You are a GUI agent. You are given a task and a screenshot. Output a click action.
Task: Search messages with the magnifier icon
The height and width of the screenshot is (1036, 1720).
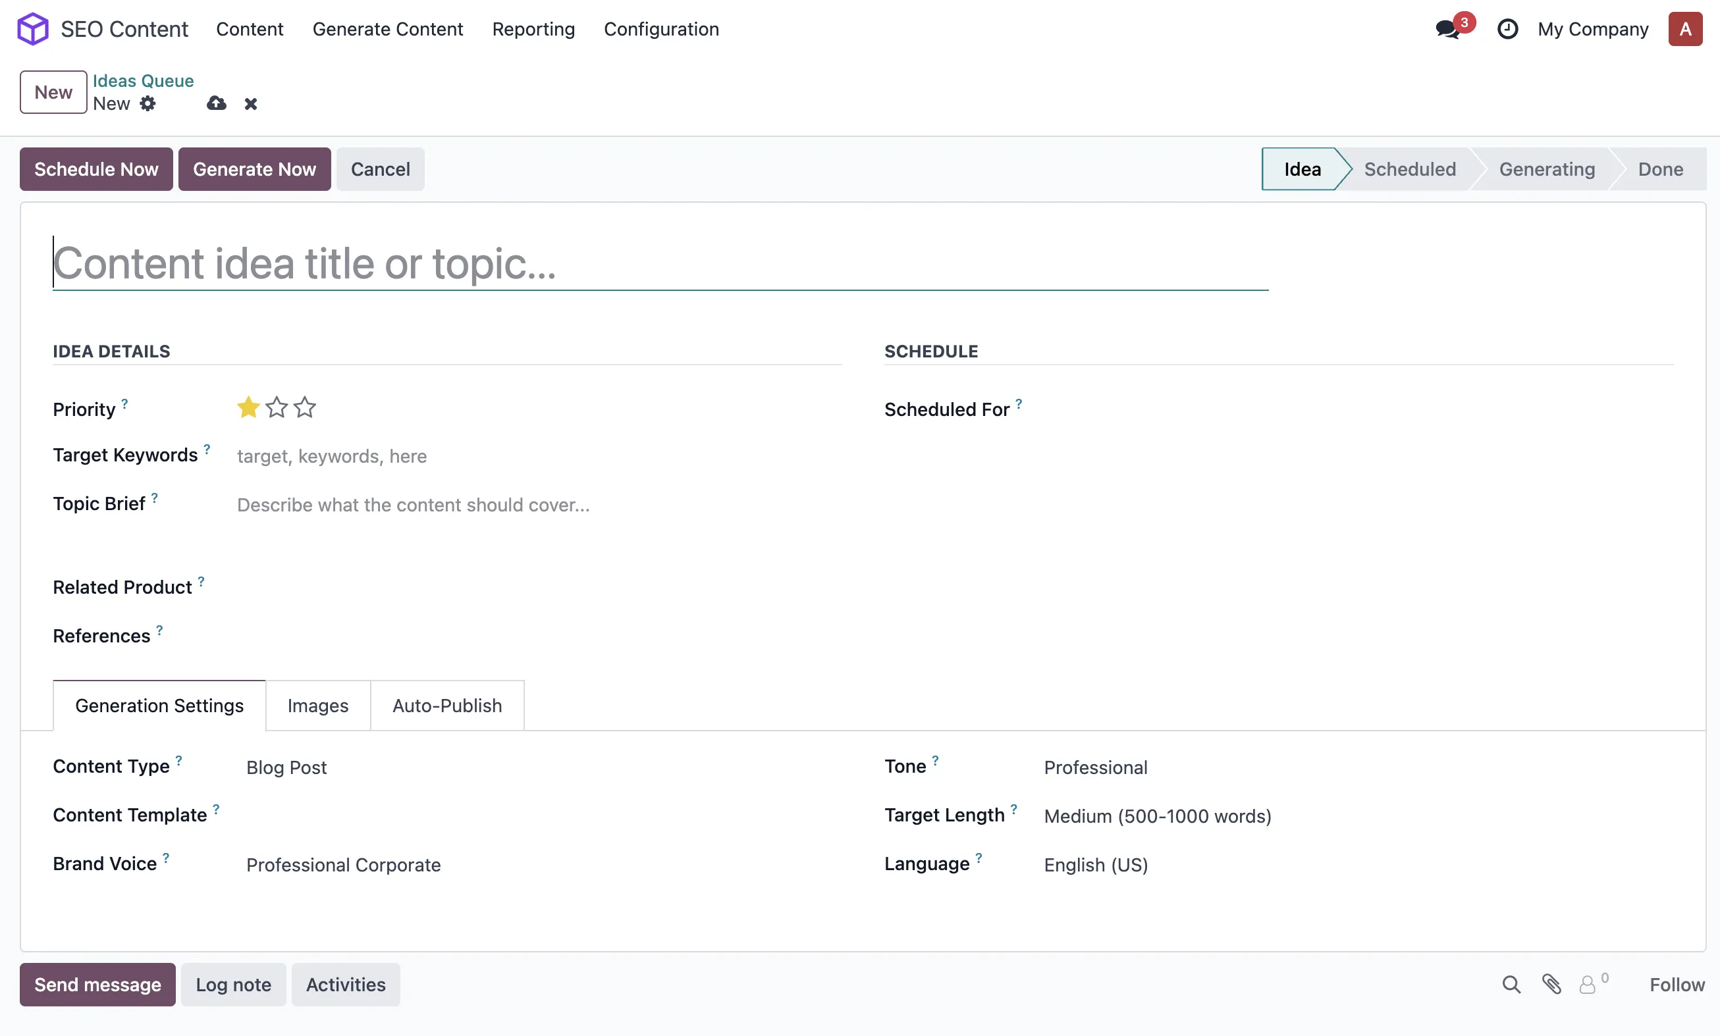click(1511, 985)
